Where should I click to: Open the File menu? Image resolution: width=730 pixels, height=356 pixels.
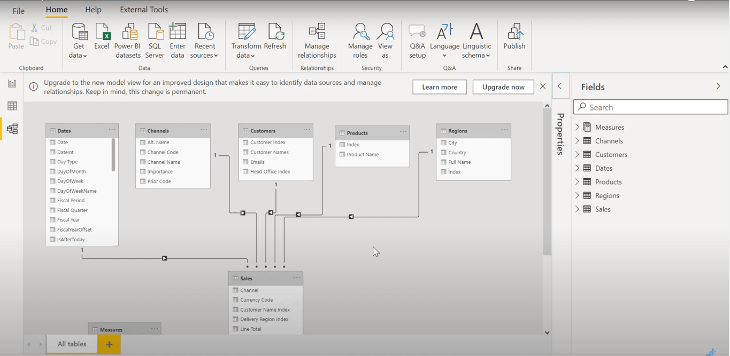[19, 11]
